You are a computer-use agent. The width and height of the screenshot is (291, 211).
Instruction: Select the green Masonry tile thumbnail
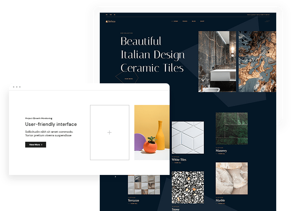(231, 128)
